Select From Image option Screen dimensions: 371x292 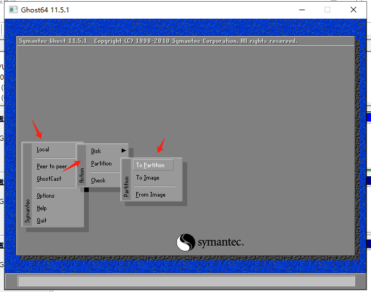tap(150, 195)
